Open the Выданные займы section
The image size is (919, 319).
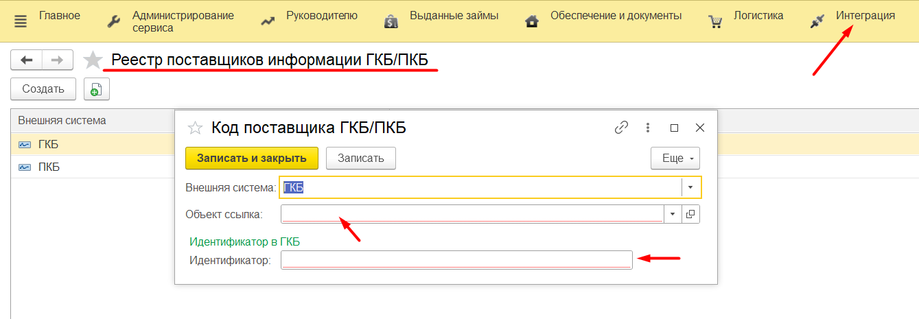pos(454,15)
